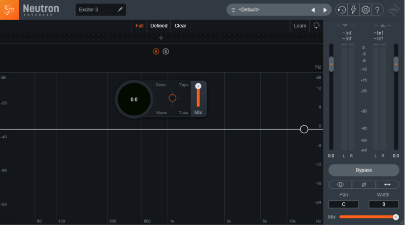Toggle the band power button

[x=156, y=51]
